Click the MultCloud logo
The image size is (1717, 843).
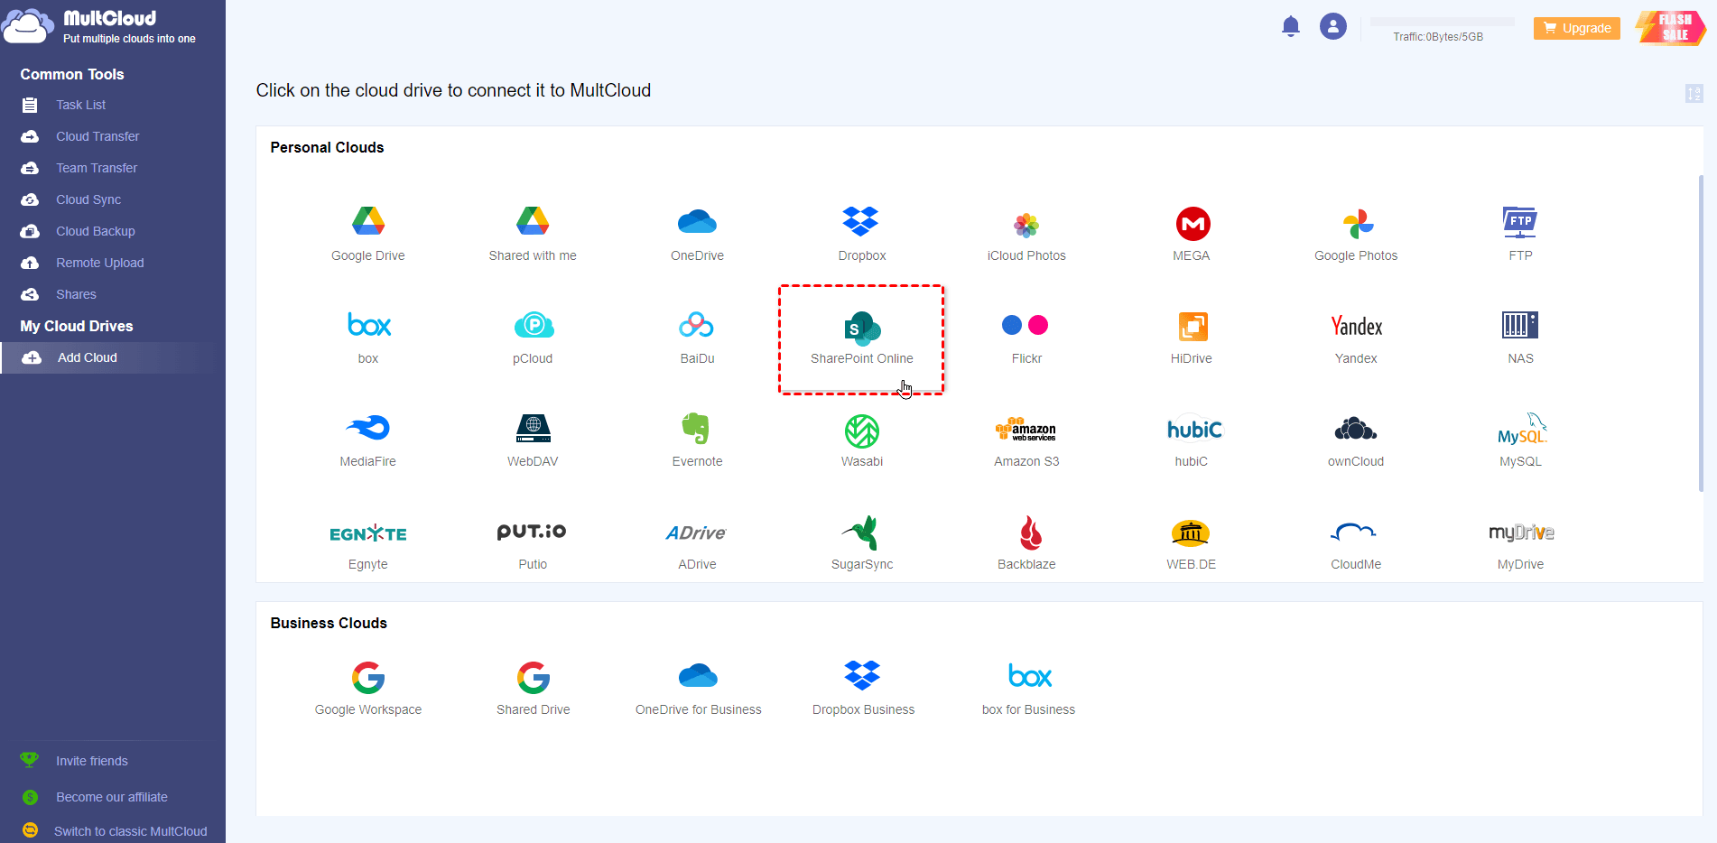(x=99, y=26)
